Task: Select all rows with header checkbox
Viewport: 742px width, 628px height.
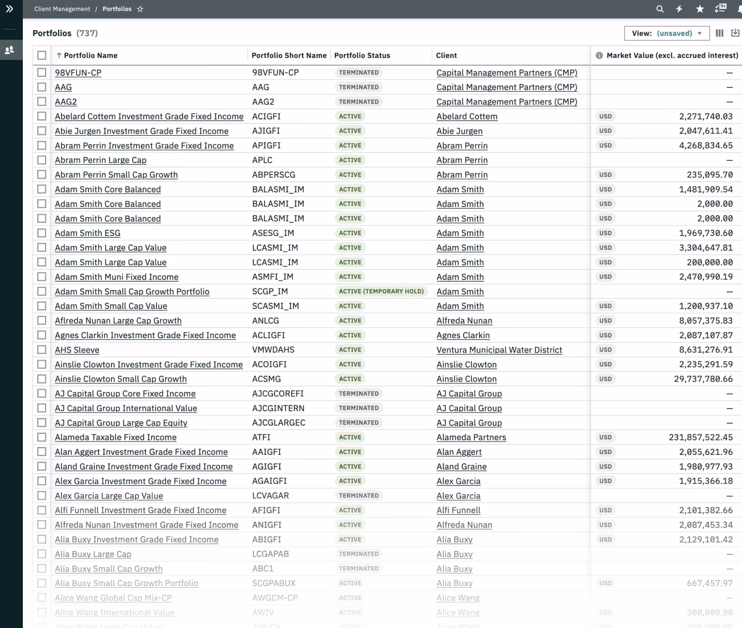Action: click(x=42, y=55)
